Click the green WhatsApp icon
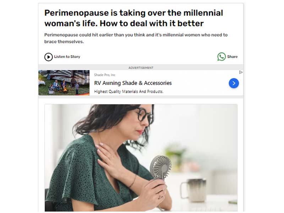The width and height of the screenshot is (284, 213). click(x=221, y=57)
